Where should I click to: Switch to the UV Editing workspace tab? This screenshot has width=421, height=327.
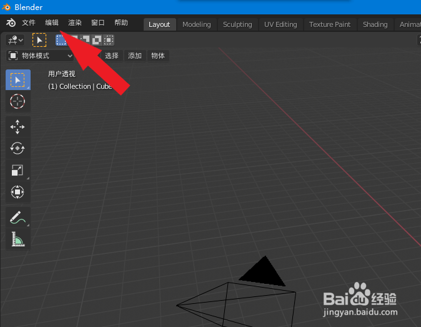(x=280, y=24)
